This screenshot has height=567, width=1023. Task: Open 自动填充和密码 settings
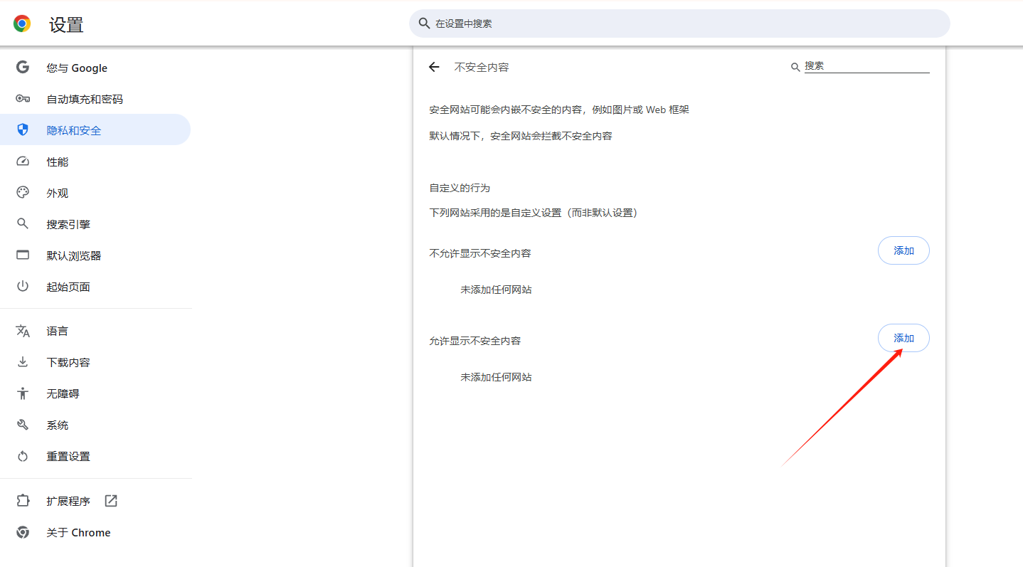(x=95, y=99)
